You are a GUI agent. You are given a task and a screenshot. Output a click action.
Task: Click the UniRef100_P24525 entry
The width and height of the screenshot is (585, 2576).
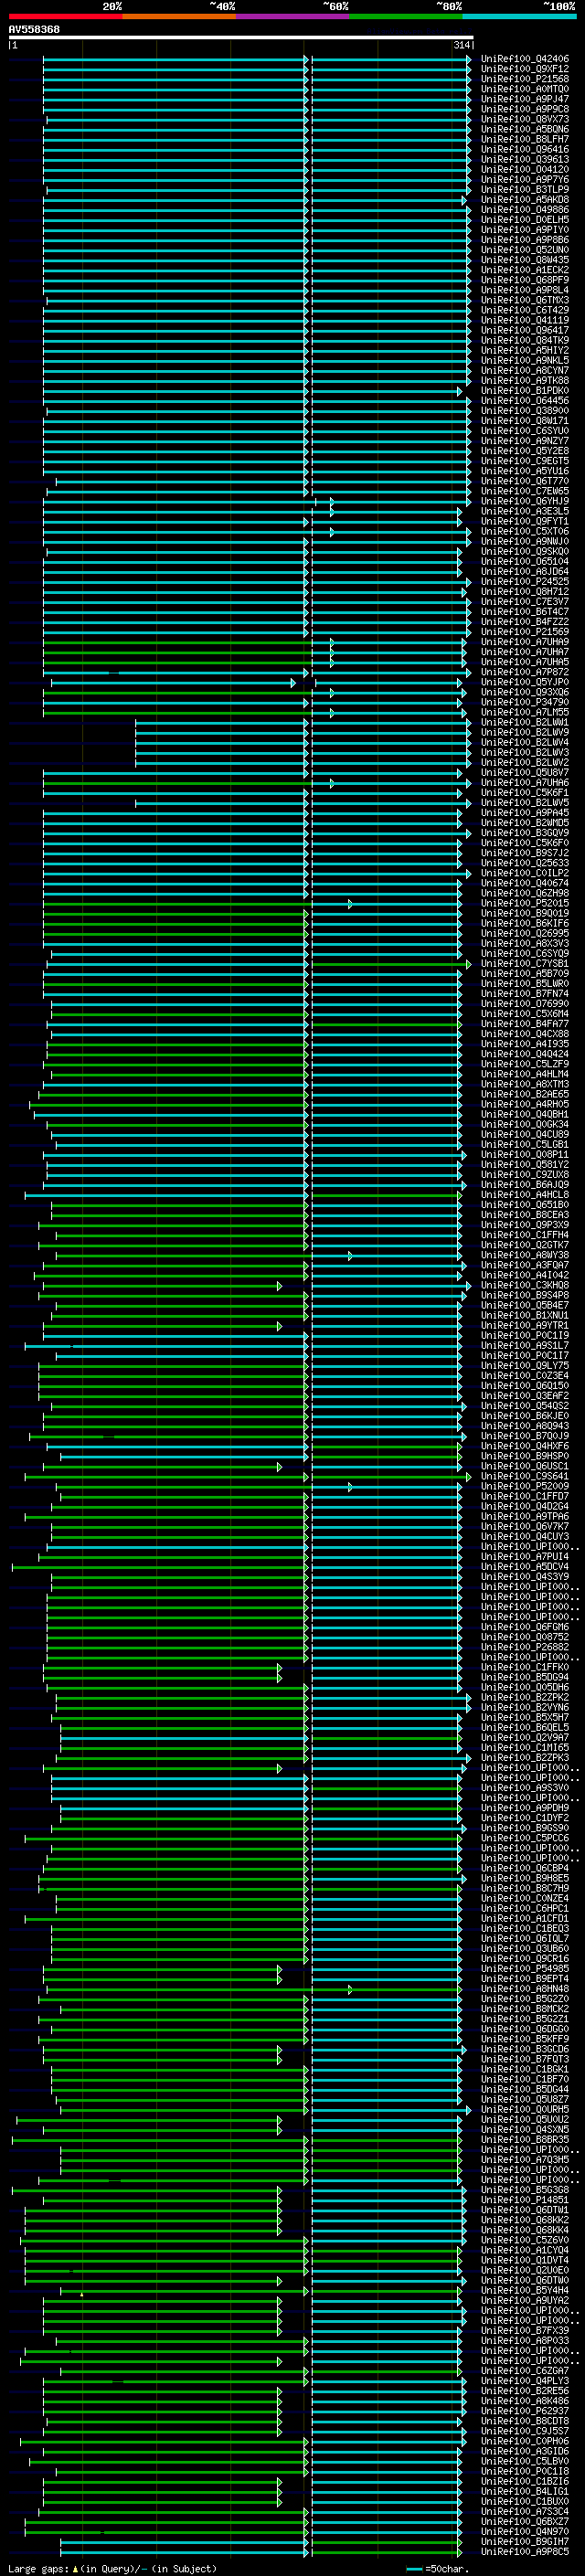point(525,582)
